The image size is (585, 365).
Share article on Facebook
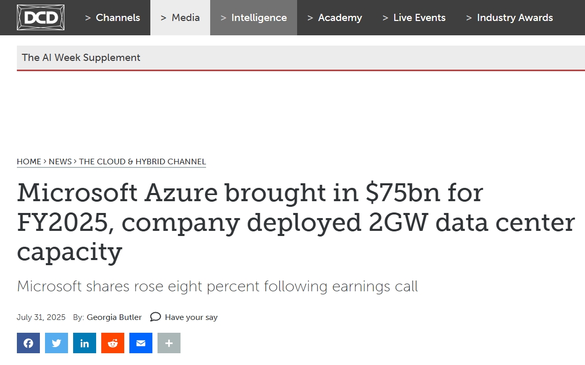[28, 343]
